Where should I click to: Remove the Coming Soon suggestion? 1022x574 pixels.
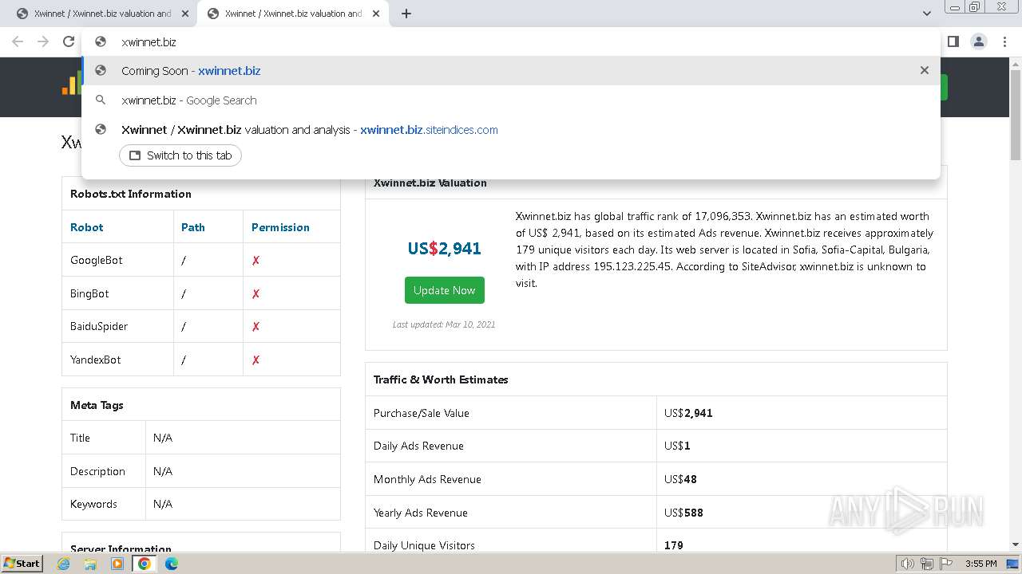point(924,70)
